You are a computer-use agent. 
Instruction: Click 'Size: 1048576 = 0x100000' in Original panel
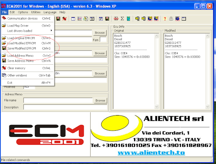coord(132,57)
